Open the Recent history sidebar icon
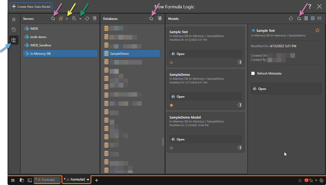326x185 pixels. click(x=14, y=30)
